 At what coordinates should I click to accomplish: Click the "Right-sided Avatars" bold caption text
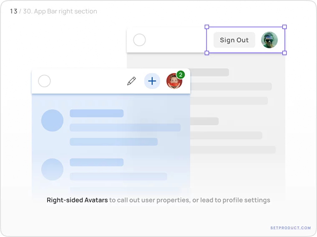point(77,200)
